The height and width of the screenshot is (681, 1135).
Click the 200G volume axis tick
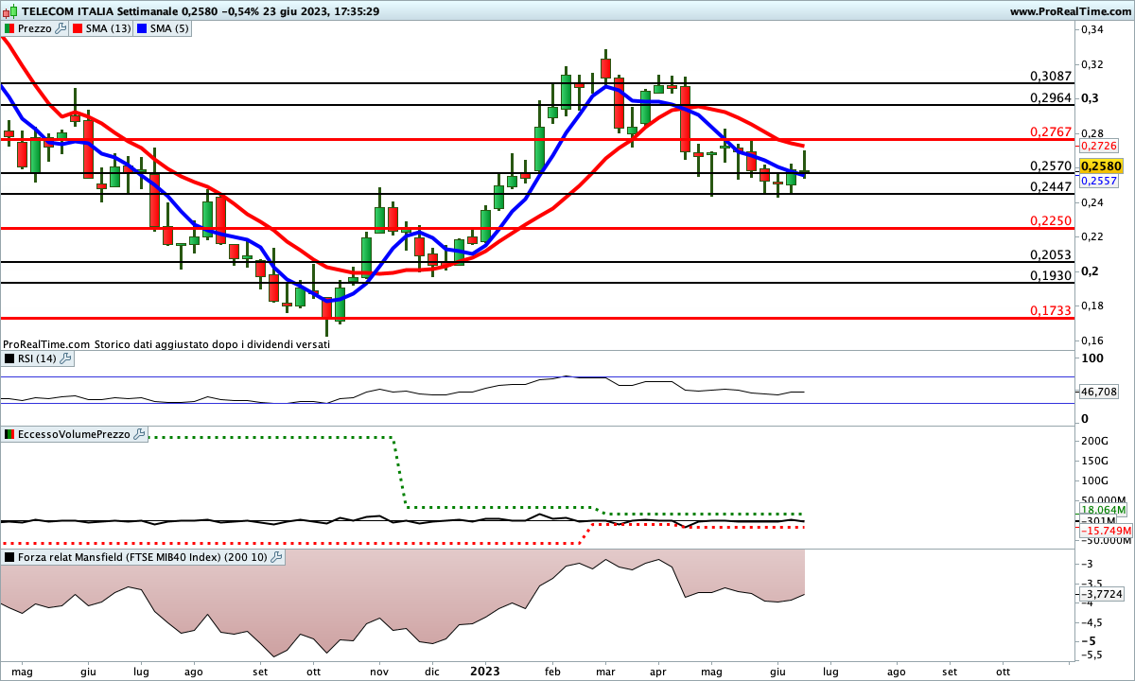(1095, 442)
